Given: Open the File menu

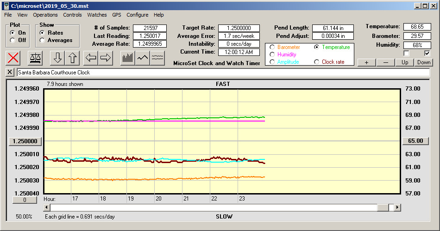Looking at the screenshot, I should (x=8, y=15).
